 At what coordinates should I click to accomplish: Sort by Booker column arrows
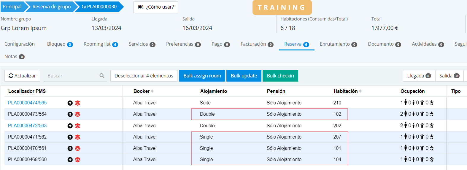(x=153, y=91)
